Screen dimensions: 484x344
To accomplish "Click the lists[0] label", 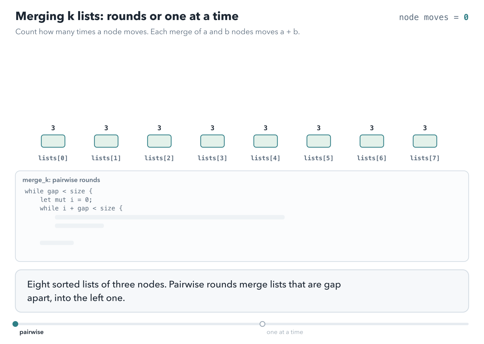I will pos(53,158).
